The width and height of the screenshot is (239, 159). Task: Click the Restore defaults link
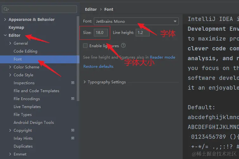click(x=98, y=67)
